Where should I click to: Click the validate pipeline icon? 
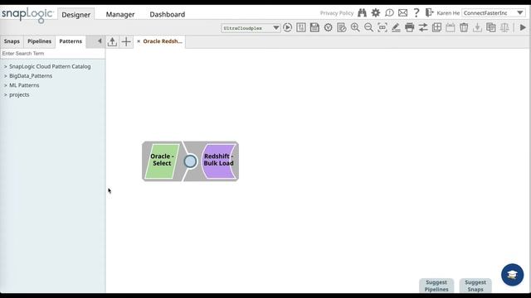point(329,27)
